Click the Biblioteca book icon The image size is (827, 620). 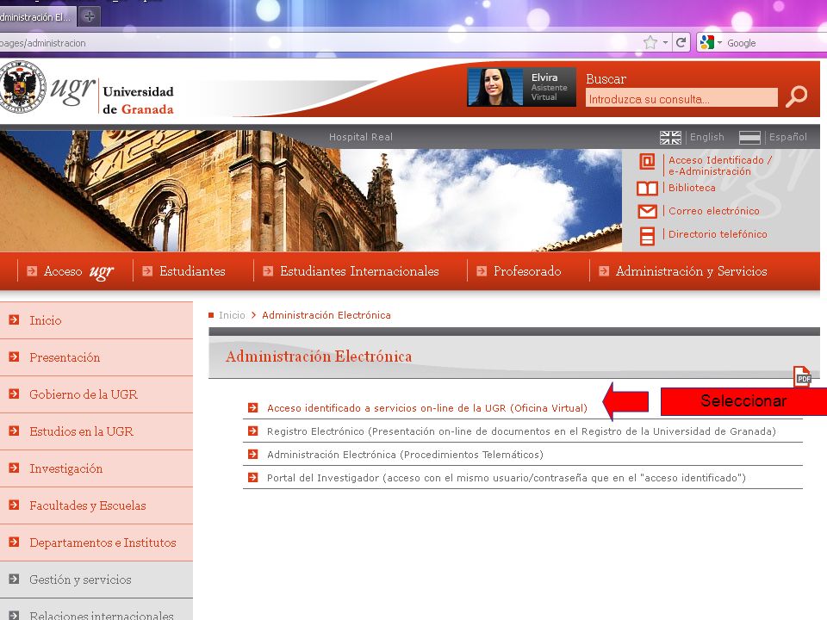[x=647, y=189]
